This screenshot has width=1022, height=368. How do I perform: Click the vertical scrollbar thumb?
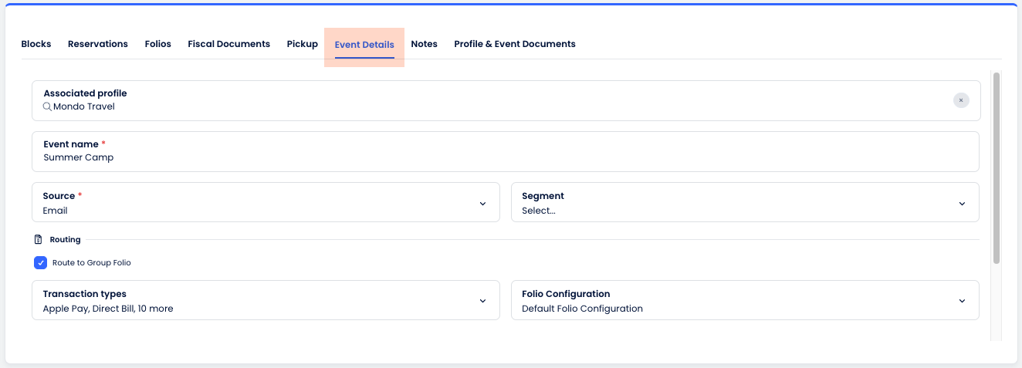point(997,168)
